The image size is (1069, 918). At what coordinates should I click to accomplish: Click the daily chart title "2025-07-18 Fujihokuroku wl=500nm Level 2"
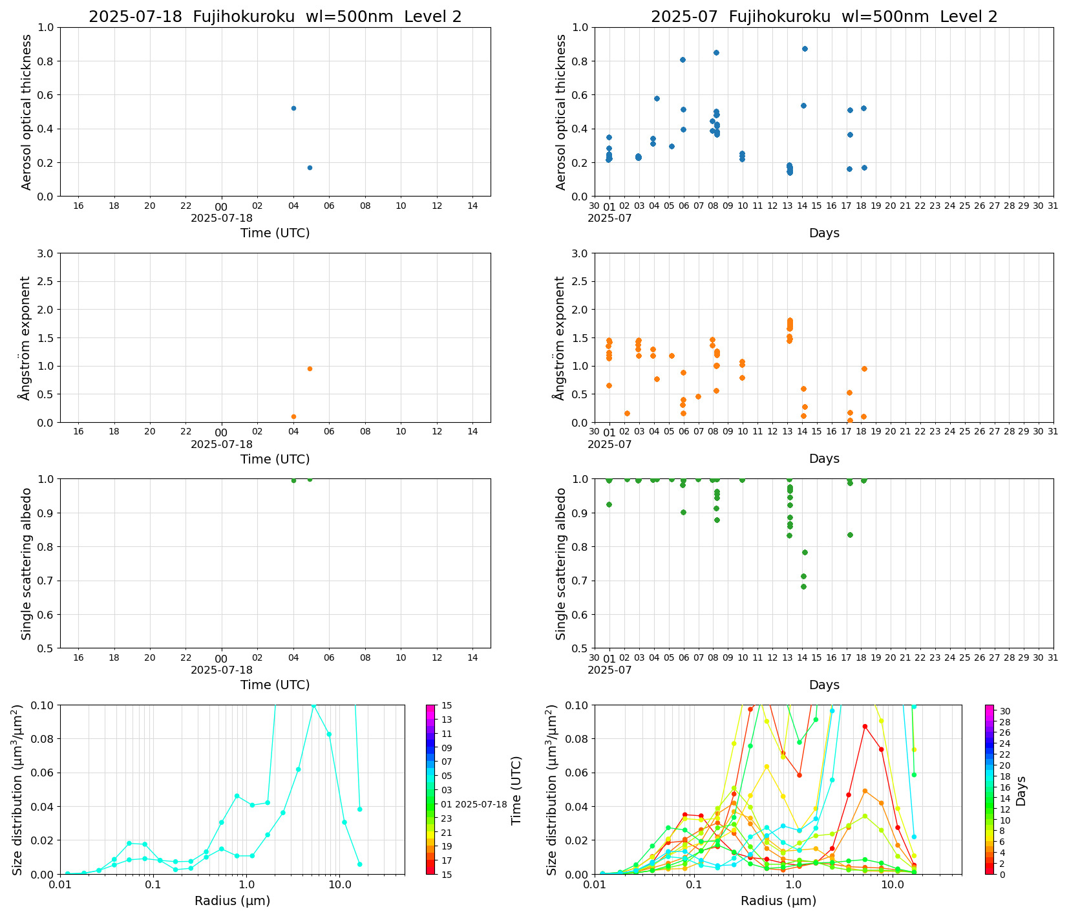275,17
